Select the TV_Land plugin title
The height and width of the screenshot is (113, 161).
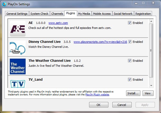tap(35, 80)
